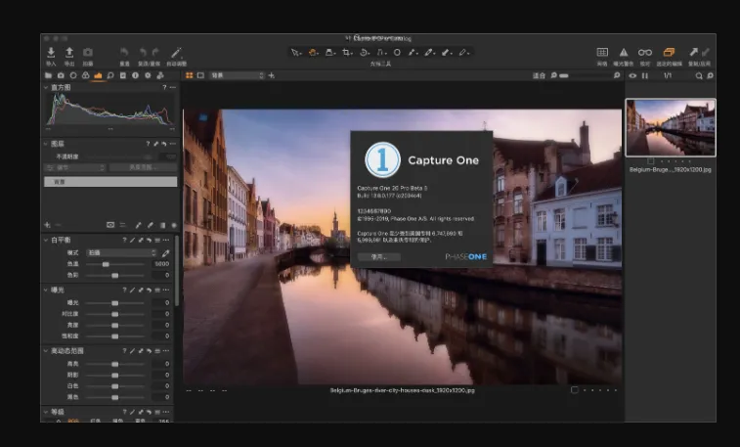Select the Crop cursor tool

[347, 53]
